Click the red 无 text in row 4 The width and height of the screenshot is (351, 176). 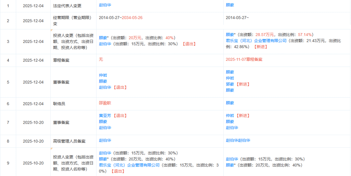[x=101, y=59]
